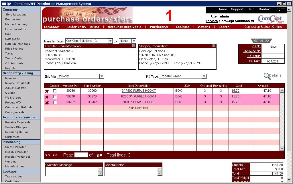Check the Closed box for item 30260
The image size is (293, 184).
[55, 91]
